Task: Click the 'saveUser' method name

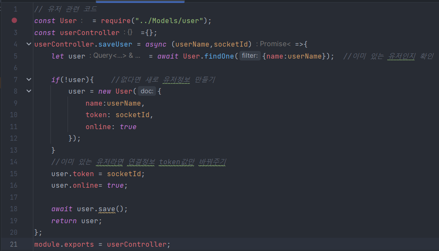Action: (x=115, y=44)
